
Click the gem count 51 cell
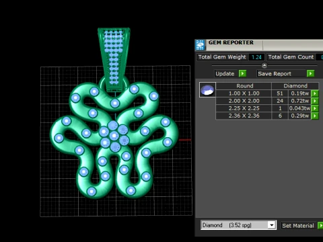point(280,93)
